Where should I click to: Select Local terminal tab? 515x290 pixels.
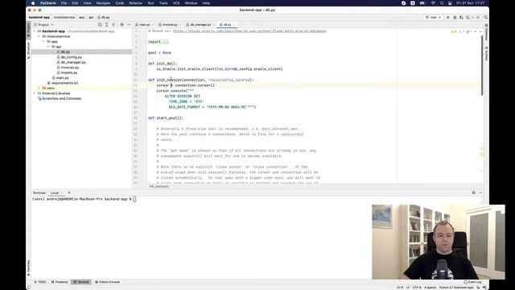tap(55, 193)
